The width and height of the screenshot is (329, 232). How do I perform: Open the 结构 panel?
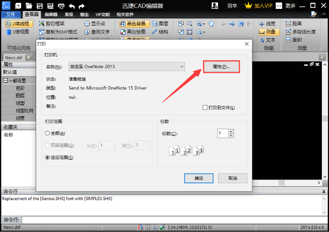tap(160, 32)
